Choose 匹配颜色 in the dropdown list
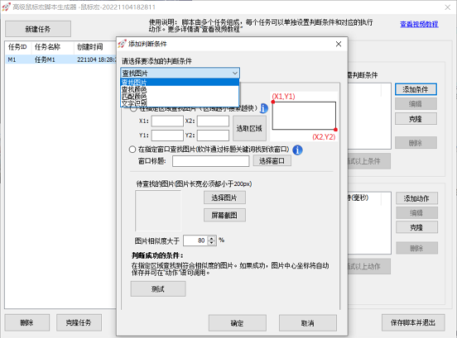 180,97
